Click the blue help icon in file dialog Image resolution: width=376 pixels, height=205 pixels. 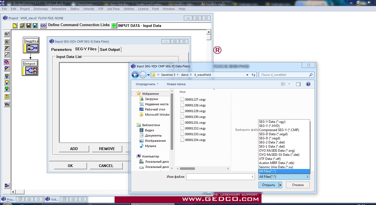pyautogui.click(x=308, y=84)
